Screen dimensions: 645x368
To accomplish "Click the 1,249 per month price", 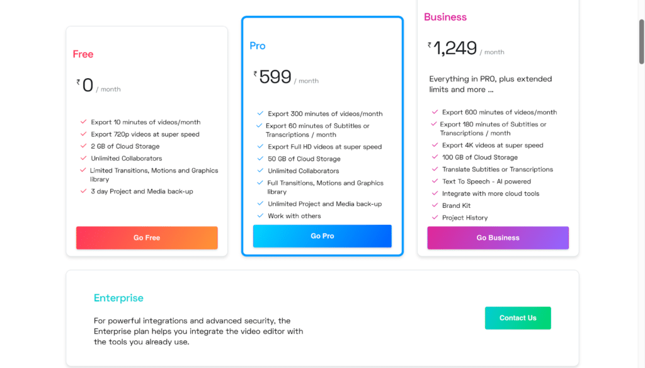I will (x=455, y=49).
